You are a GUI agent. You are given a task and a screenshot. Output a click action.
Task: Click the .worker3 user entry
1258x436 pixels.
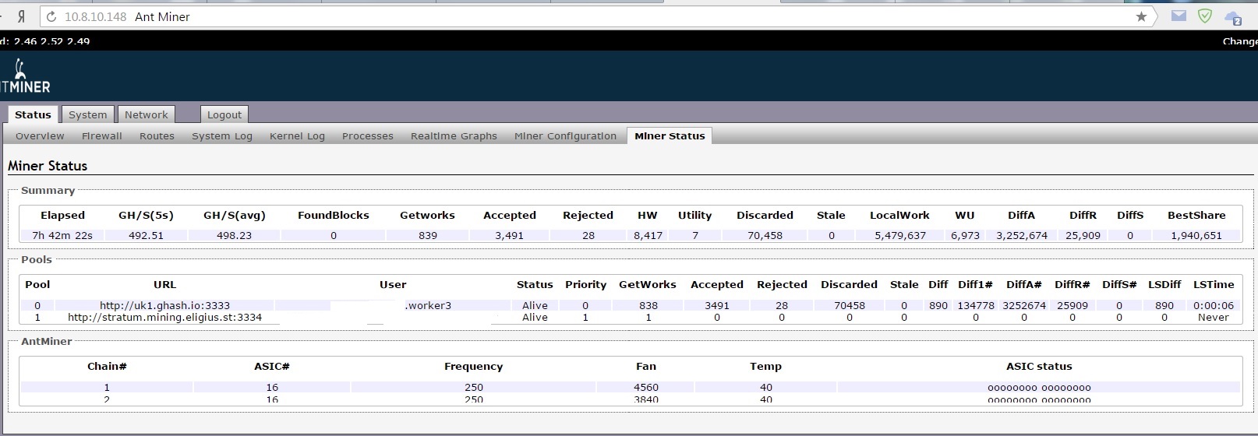428,305
